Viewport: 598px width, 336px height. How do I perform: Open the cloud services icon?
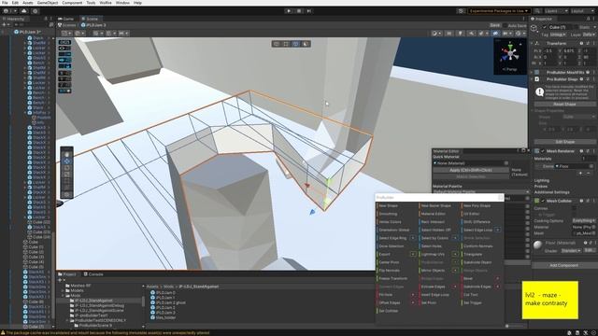(24, 11)
